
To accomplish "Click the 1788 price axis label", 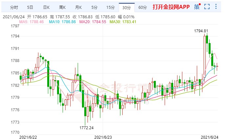I will (x=15, y=61).
